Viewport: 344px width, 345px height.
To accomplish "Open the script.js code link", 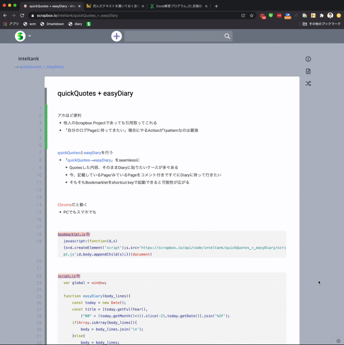I will point(67,276).
